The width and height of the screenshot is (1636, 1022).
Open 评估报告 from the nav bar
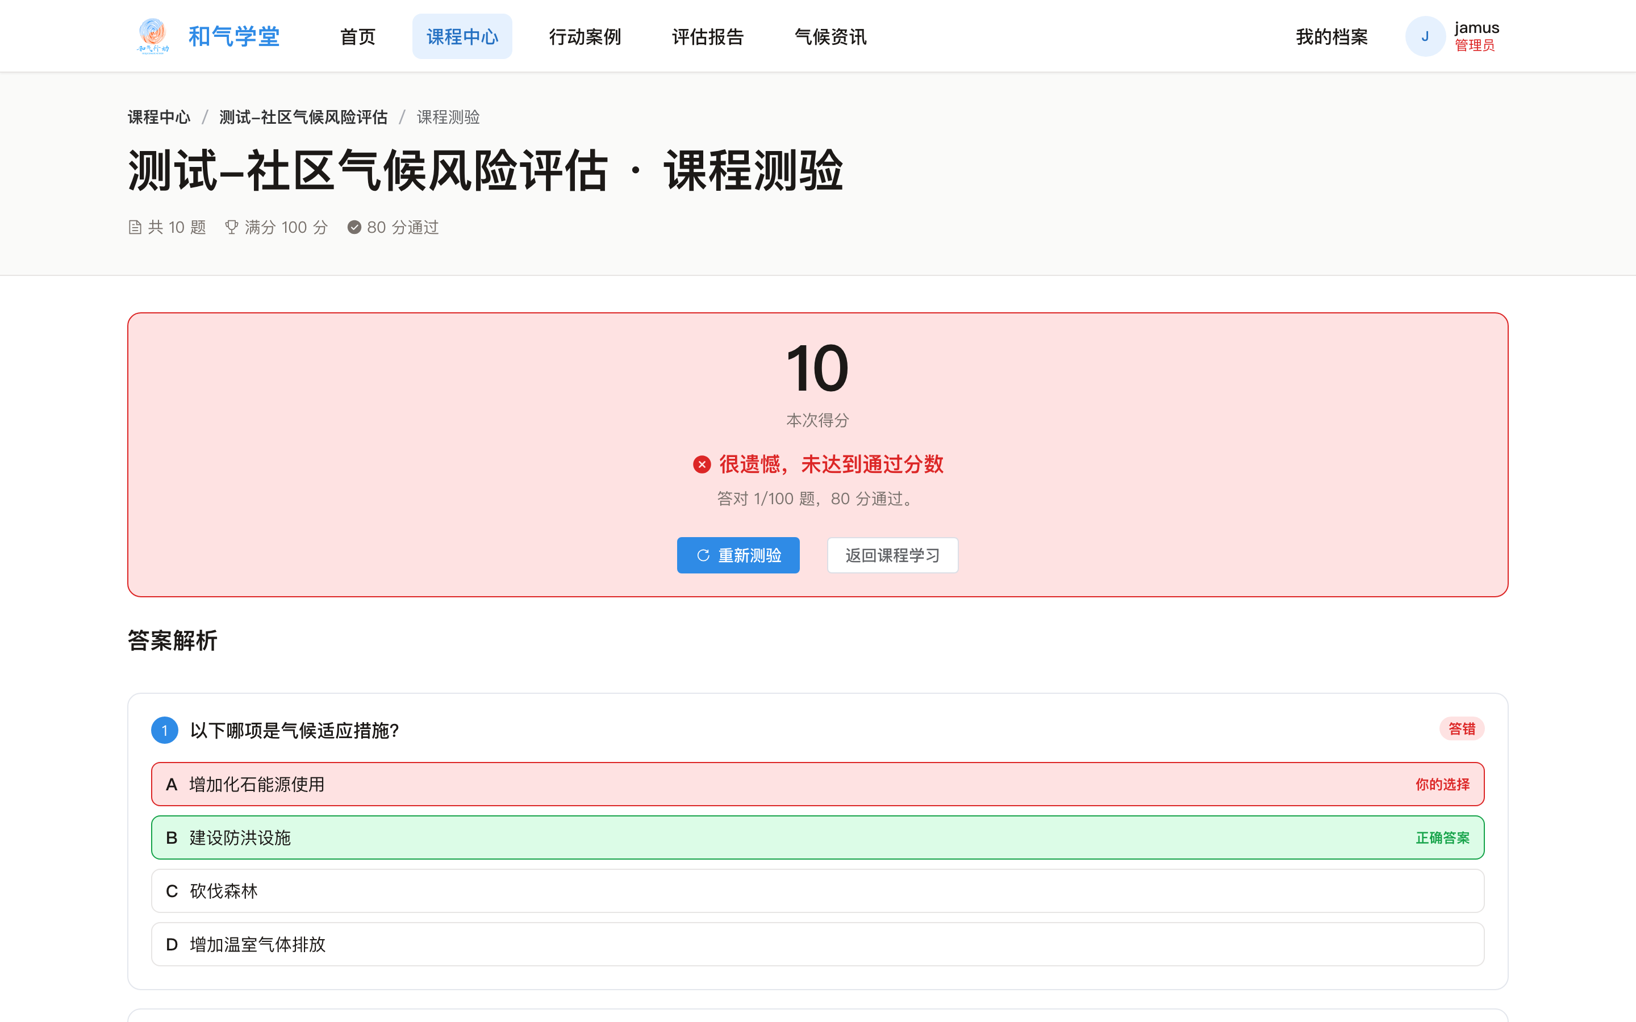708,36
